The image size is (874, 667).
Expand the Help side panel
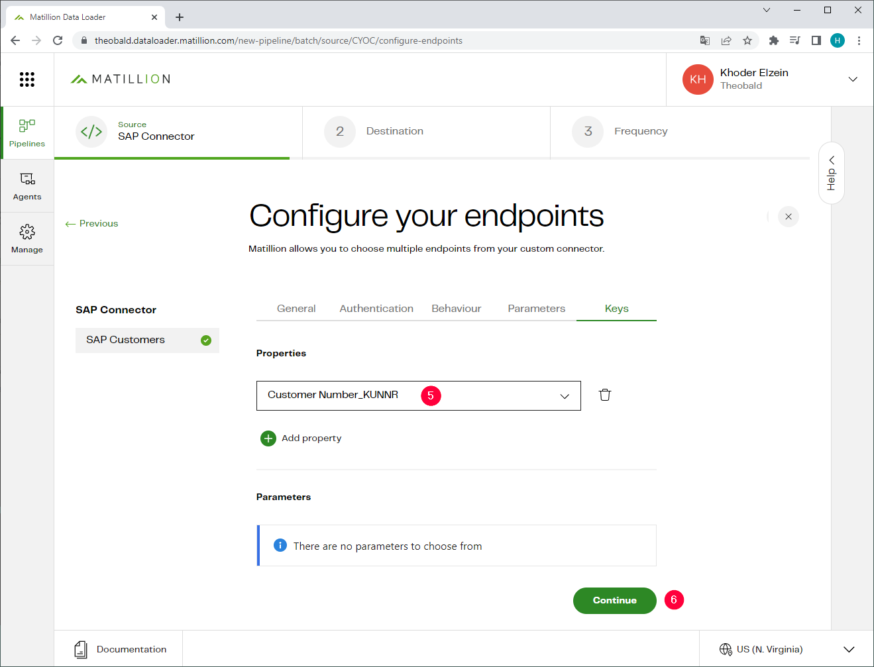pyautogui.click(x=832, y=174)
